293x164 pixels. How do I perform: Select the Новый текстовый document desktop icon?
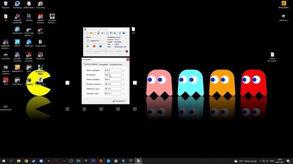coord(272,57)
